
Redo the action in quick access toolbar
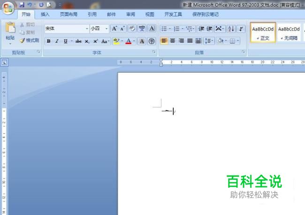click(x=41, y=5)
